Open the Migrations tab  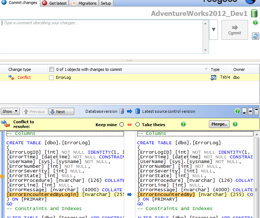(x=85, y=3)
